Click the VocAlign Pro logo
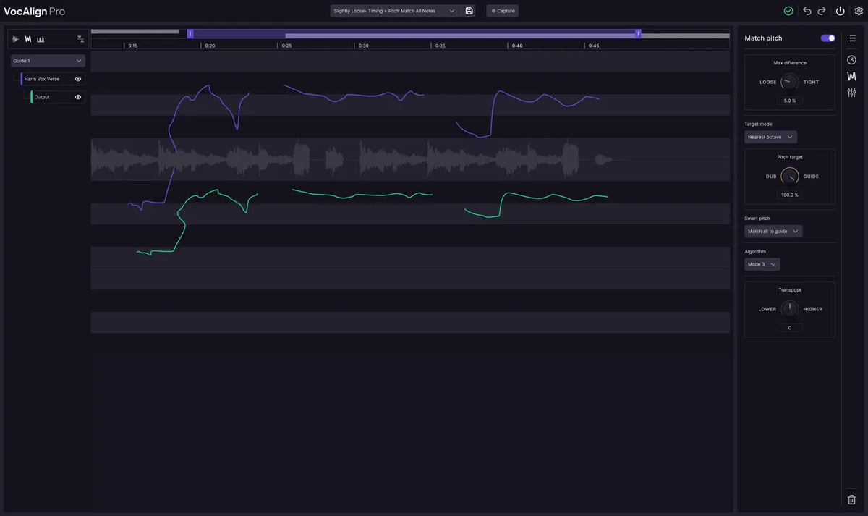Viewport: 868px width, 516px height. pyautogui.click(x=34, y=12)
